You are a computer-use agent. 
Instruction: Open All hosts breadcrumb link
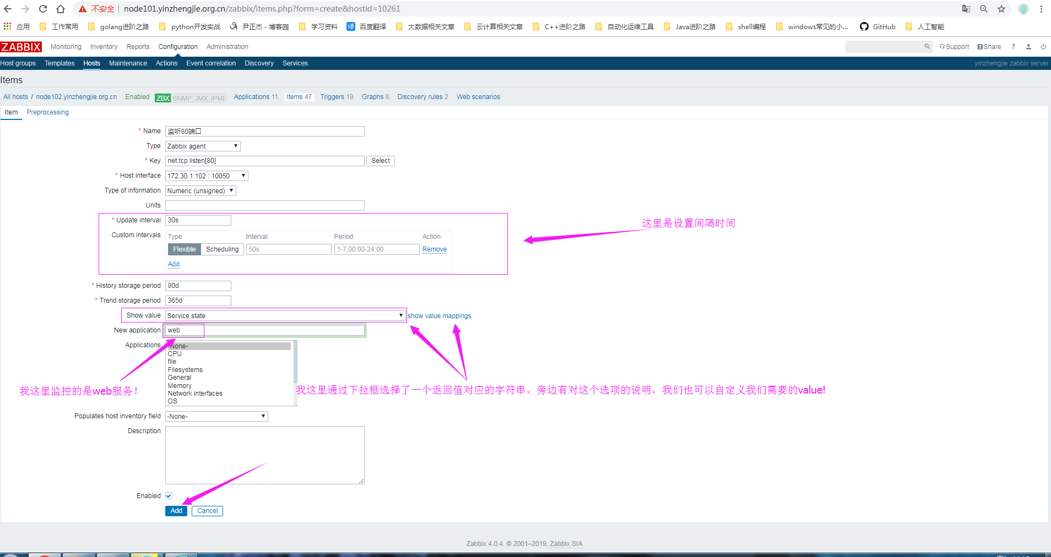pos(15,97)
